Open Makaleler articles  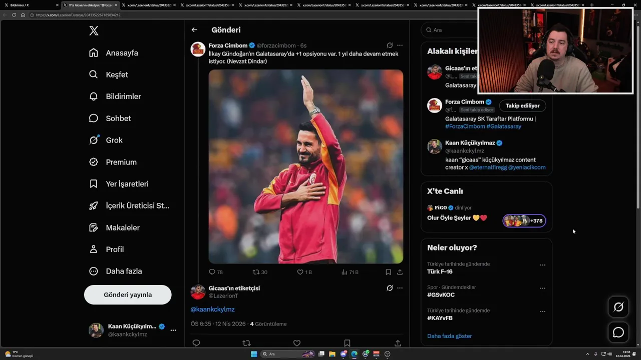tap(114, 227)
